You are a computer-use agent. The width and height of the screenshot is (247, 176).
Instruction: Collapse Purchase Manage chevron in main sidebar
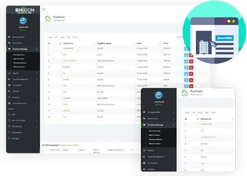[37, 49]
